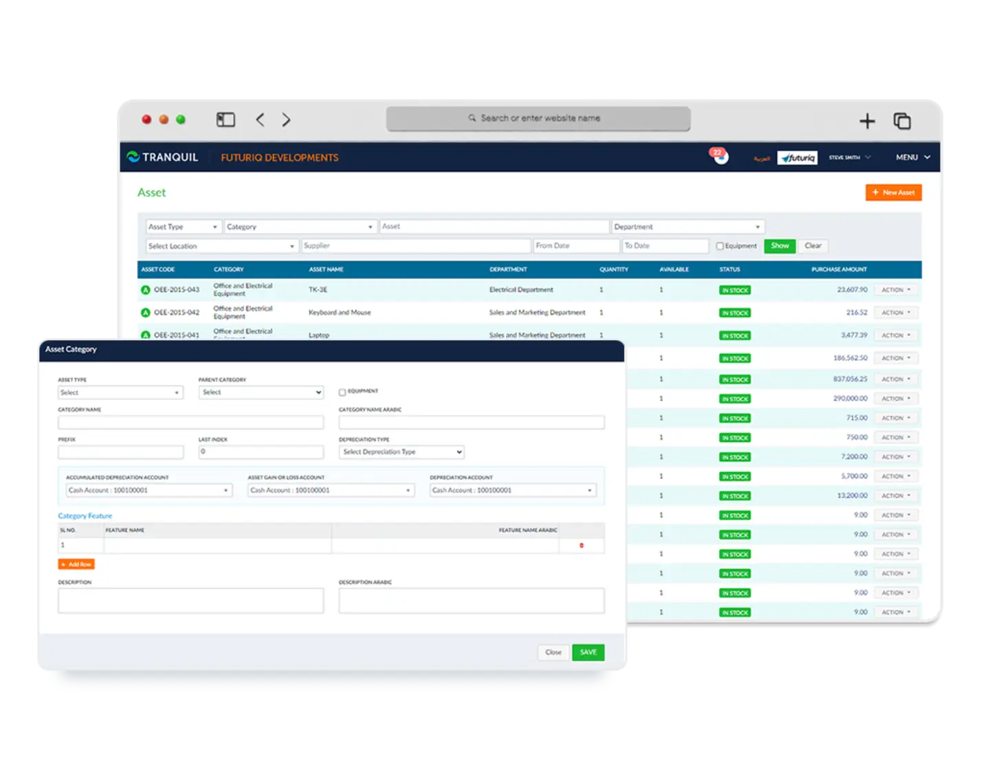Click the green Show button
Screen dimensions: 981x782
pos(780,246)
